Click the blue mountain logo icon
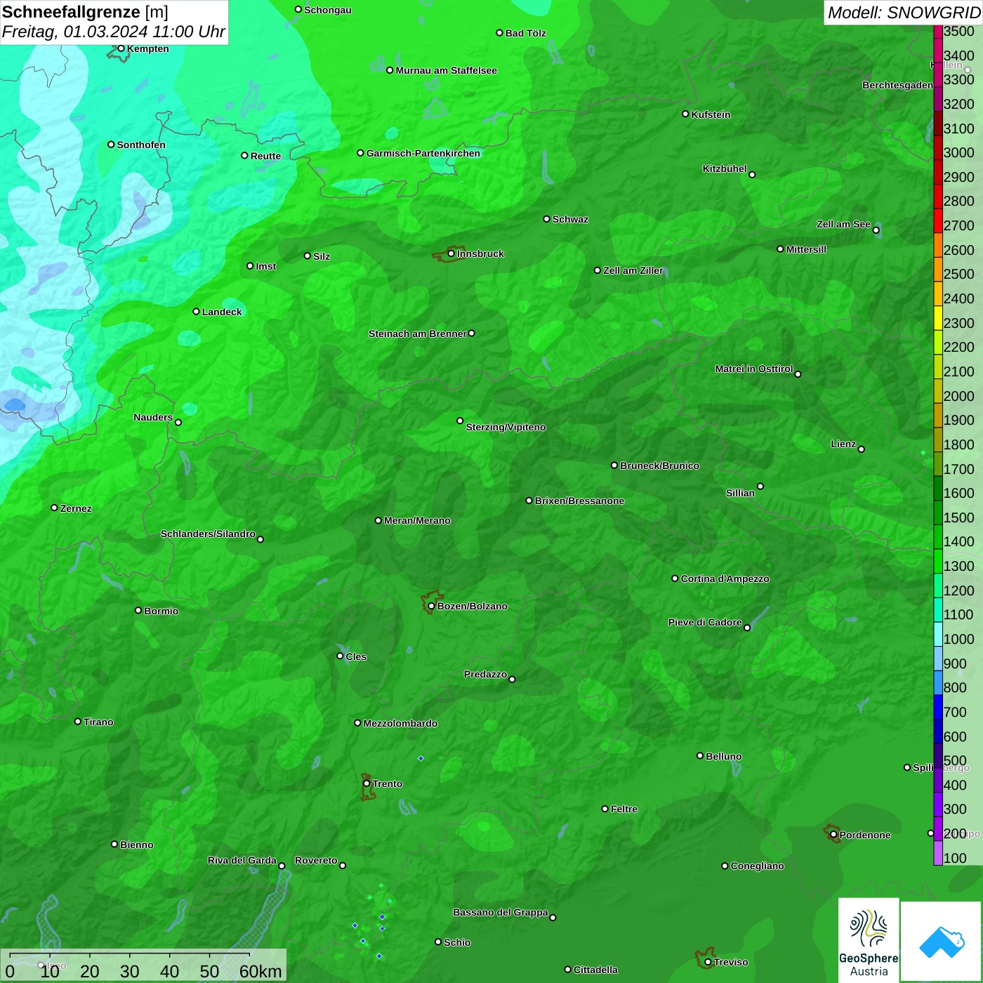The height and width of the screenshot is (983, 983). coord(942,941)
